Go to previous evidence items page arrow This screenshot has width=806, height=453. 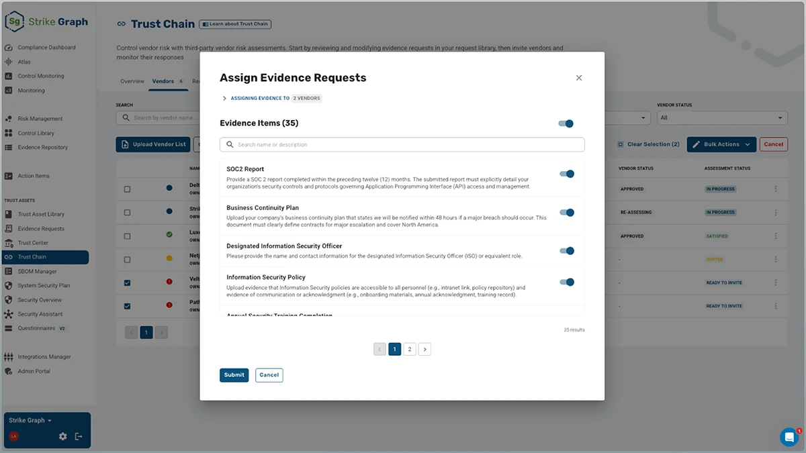coord(379,349)
